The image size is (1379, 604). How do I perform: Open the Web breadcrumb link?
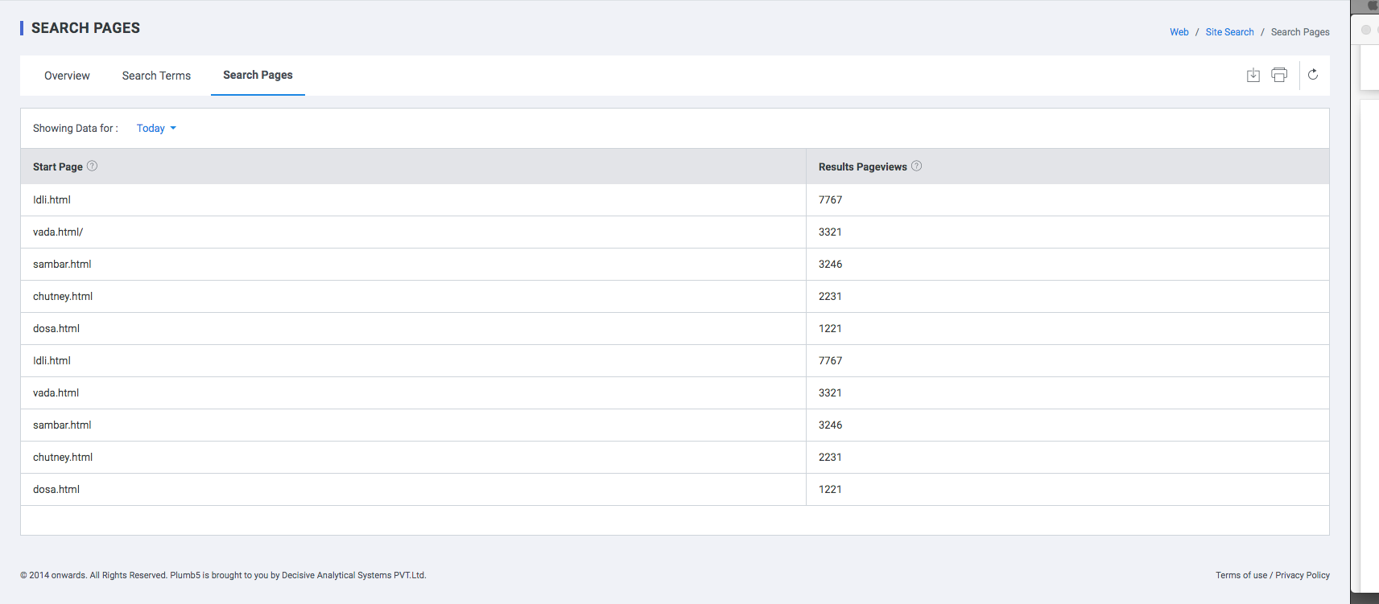coord(1179,32)
